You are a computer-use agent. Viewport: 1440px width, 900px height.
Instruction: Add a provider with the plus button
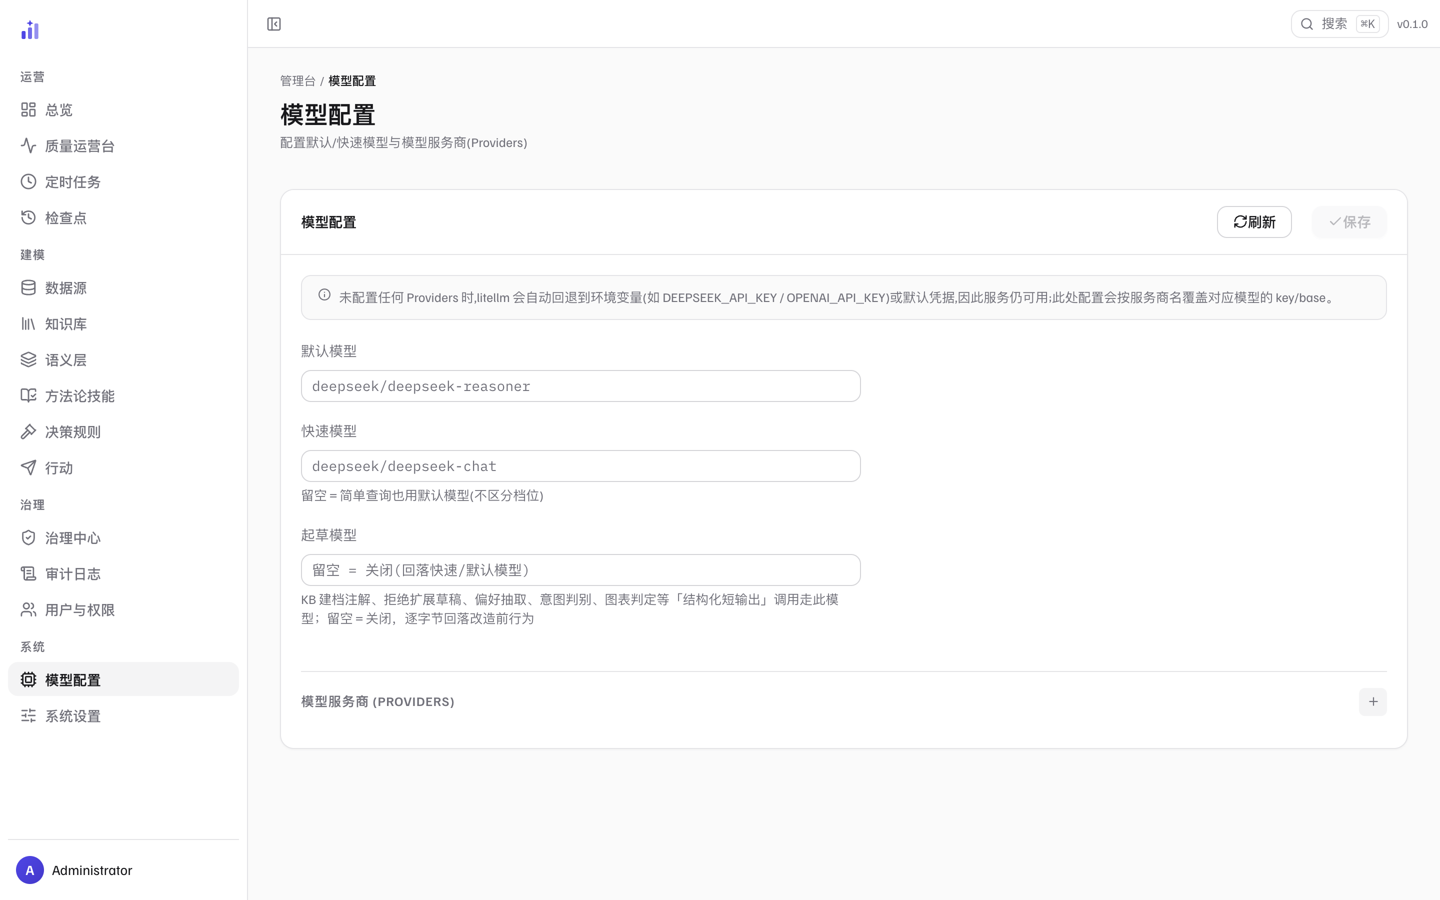click(x=1373, y=702)
